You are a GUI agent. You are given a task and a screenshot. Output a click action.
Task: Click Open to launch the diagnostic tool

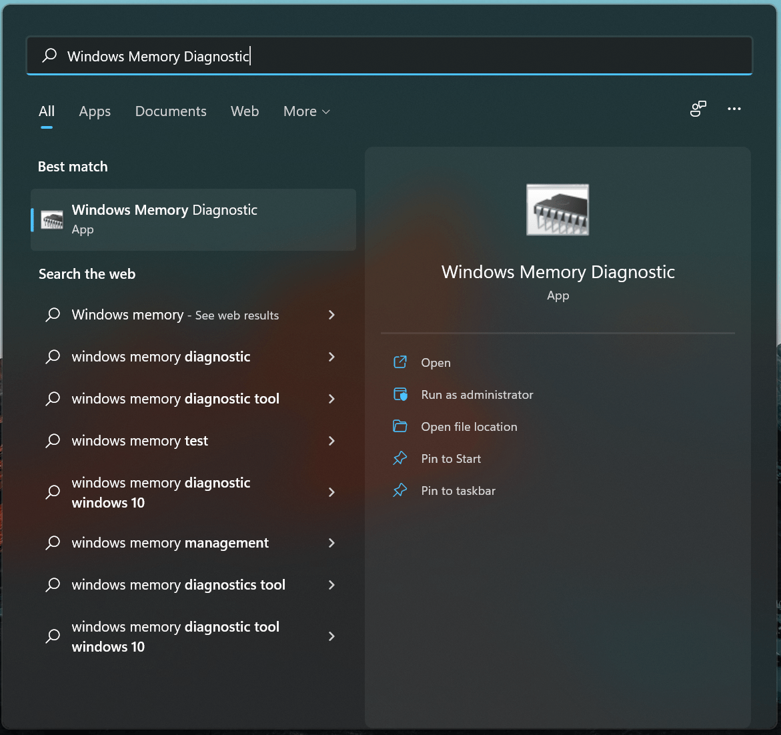[x=436, y=362]
